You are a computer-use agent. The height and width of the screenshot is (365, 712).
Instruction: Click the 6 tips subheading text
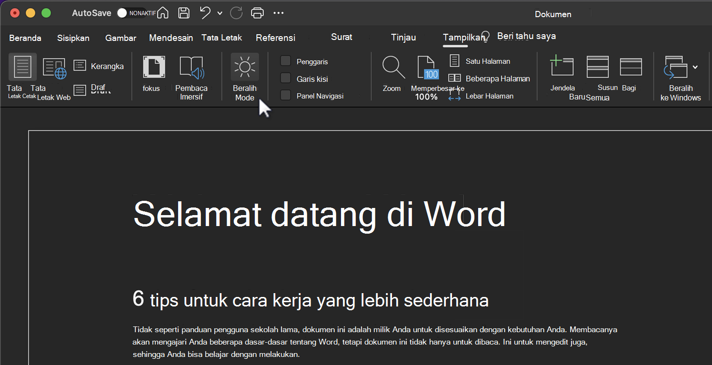pos(311,299)
